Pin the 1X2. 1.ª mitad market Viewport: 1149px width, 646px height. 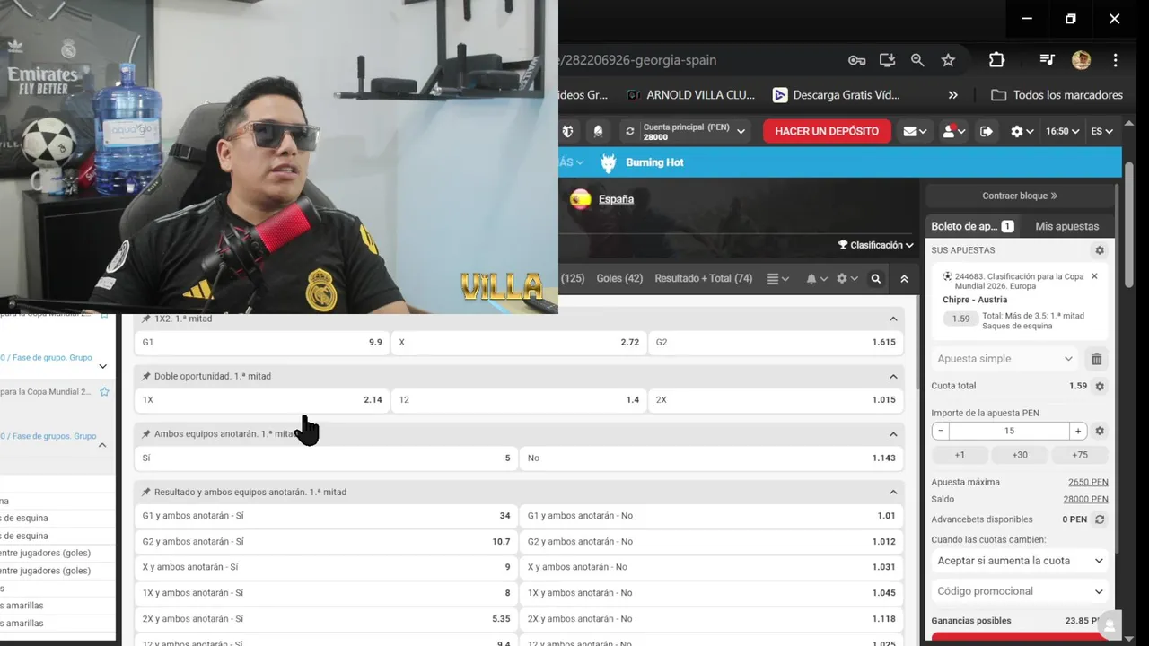146,319
